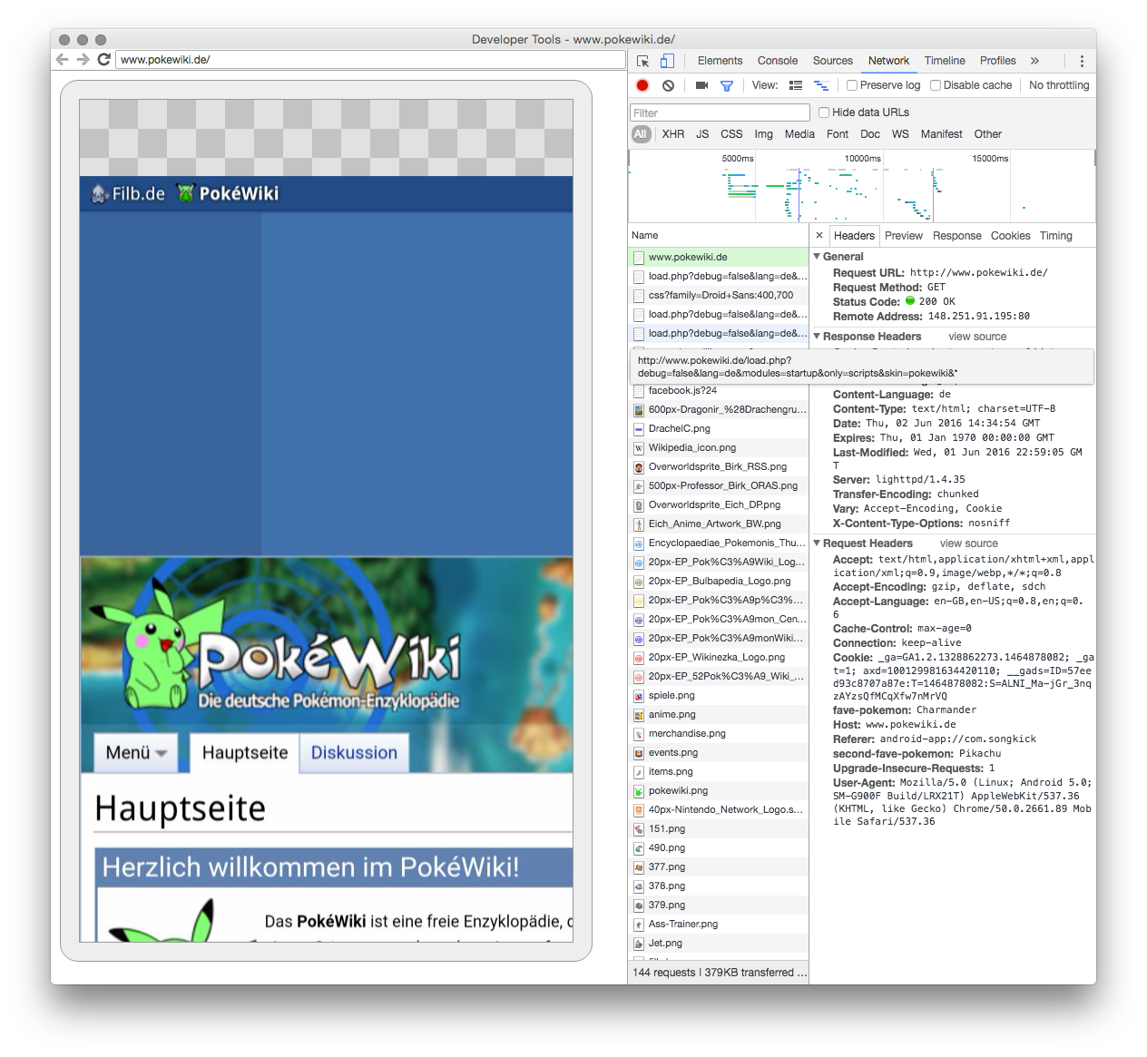Image resolution: width=1147 pixels, height=1057 pixels.
Task: Click the Name column header
Action: pos(718,235)
